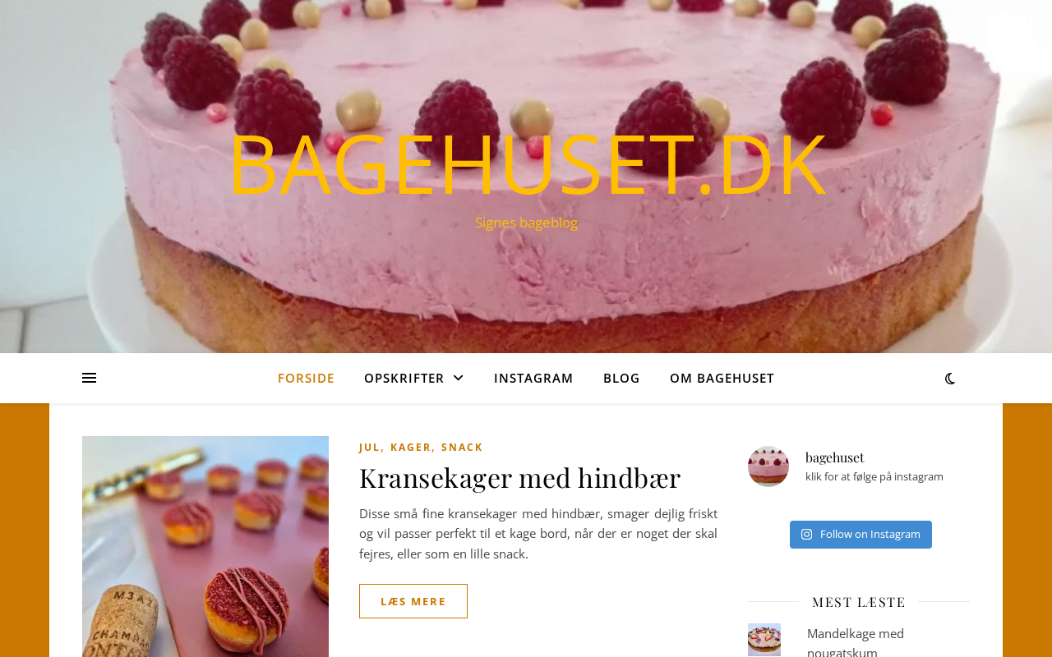Open the Mandelkage med nougatskum link
1052x657 pixels.
856,641
